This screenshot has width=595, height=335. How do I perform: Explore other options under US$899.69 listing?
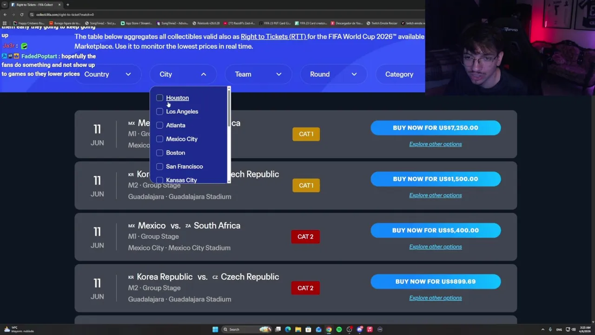(x=436, y=298)
